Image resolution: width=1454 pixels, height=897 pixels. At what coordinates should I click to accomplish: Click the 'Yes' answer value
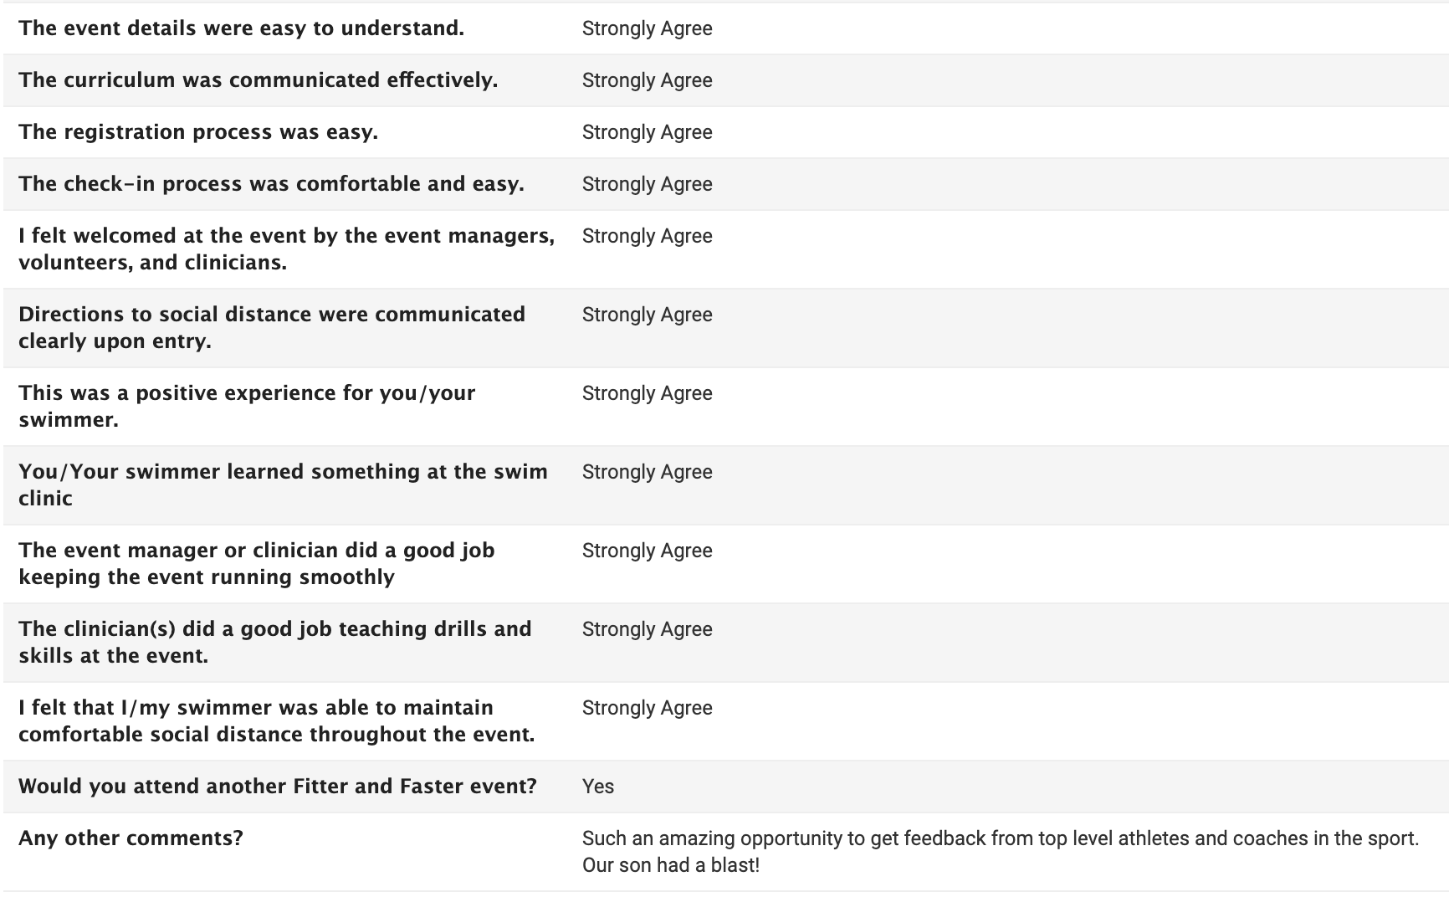[598, 787]
